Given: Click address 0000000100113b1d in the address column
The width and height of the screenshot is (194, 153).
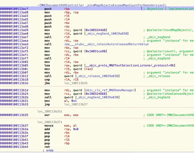Looking at the screenshot, I should [x=14, y=90].
